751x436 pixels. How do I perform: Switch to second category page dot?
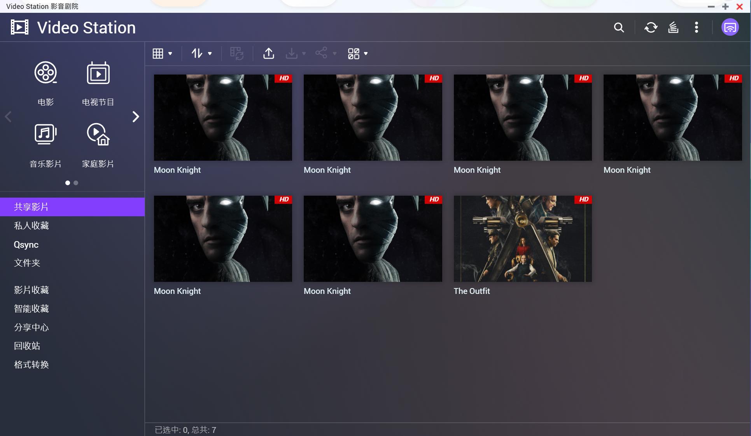coord(76,183)
